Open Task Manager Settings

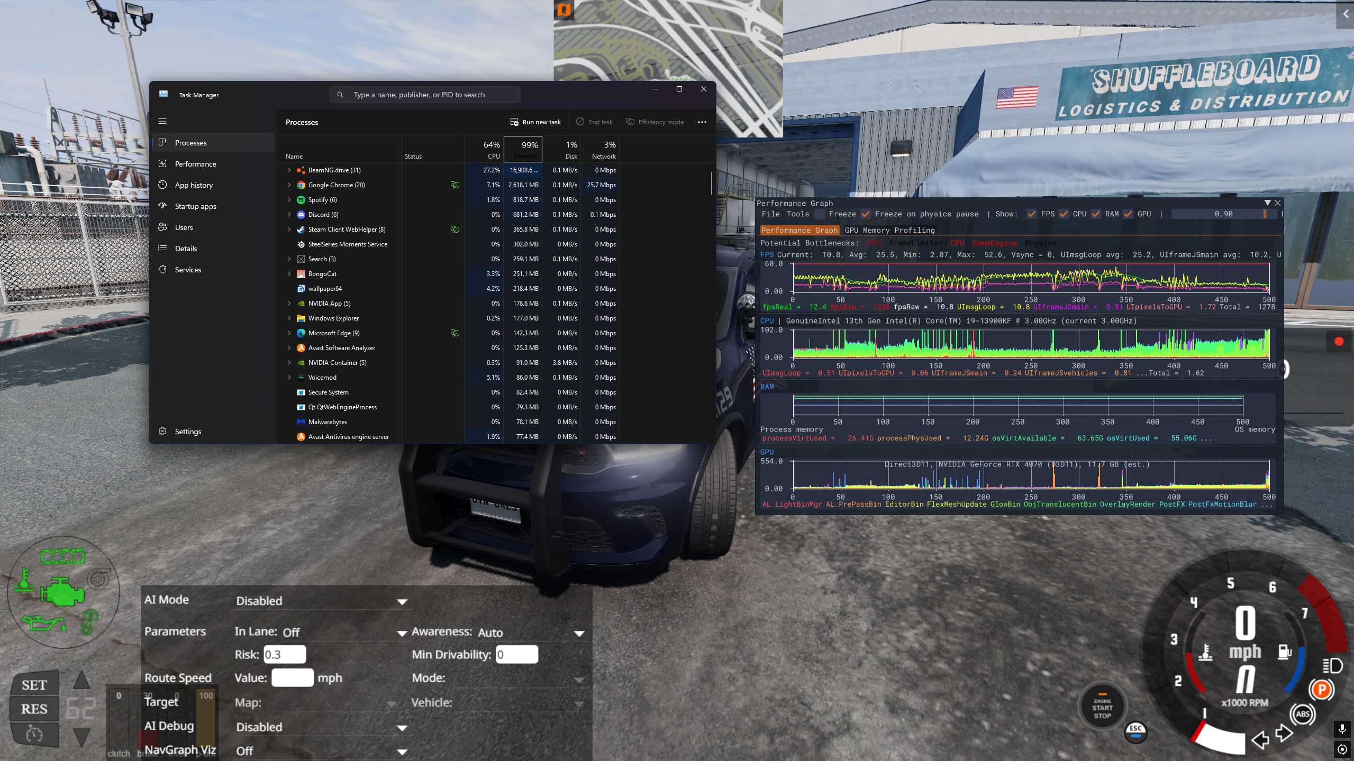(x=213, y=432)
